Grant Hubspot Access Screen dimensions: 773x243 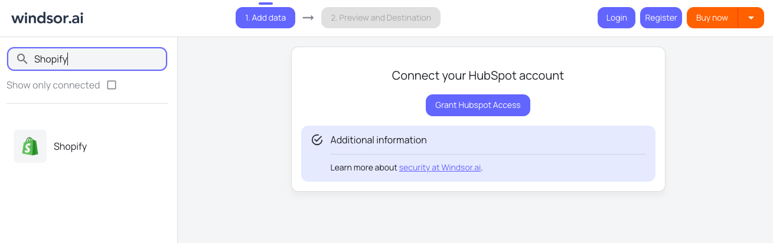(478, 105)
